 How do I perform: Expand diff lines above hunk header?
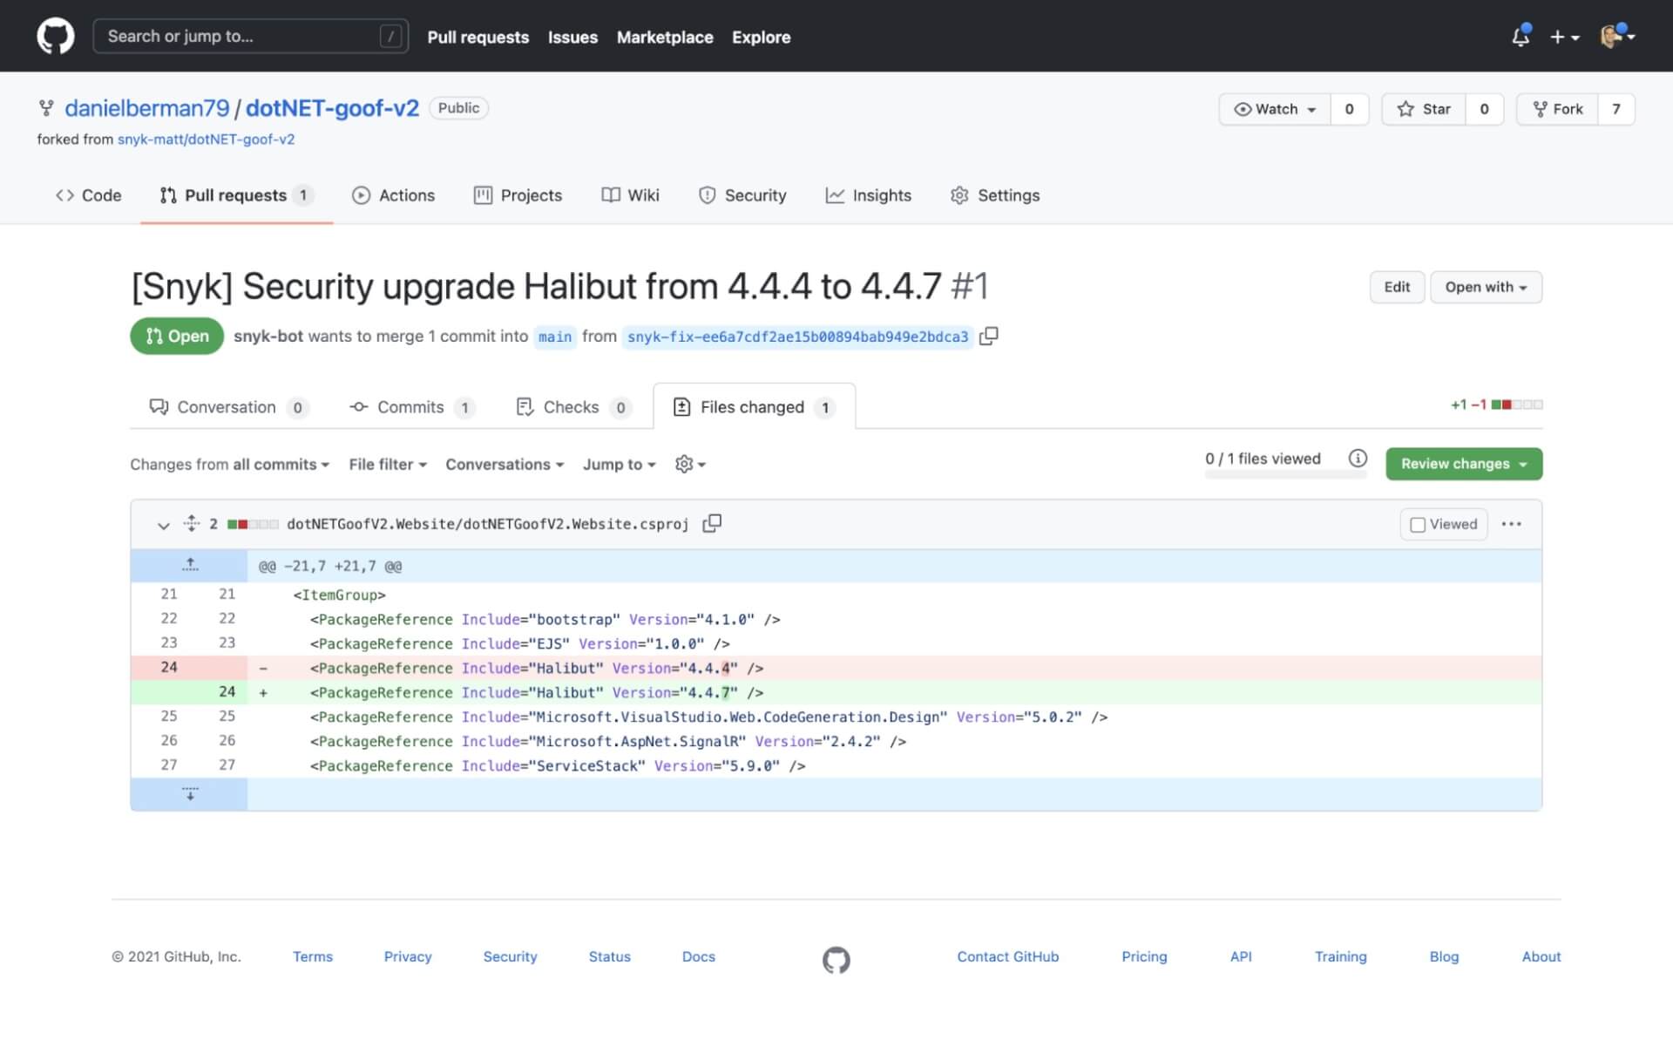pyautogui.click(x=190, y=566)
